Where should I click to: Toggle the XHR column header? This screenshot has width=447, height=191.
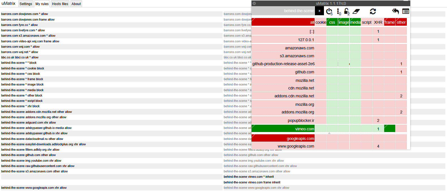pyautogui.click(x=378, y=22)
